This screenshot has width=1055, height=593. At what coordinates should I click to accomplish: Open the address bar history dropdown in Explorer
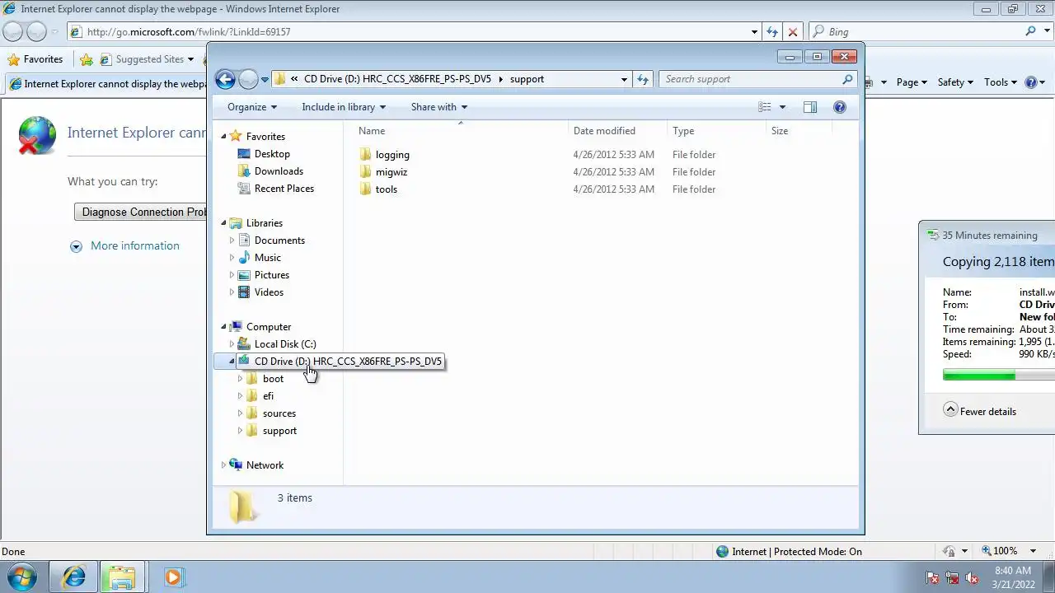[x=624, y=79]
